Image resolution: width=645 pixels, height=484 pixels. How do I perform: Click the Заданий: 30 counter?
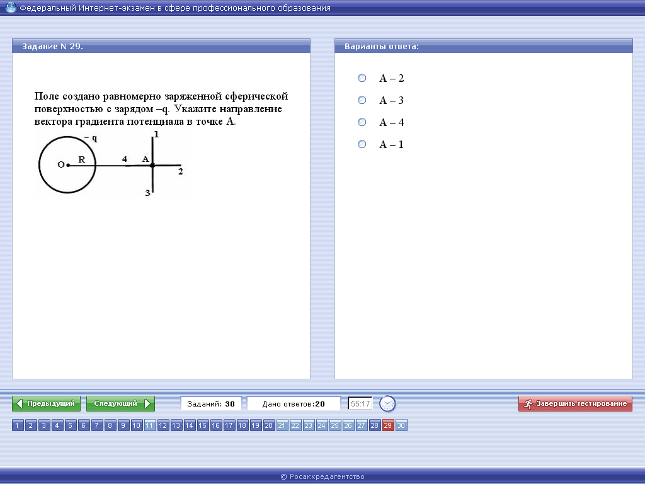[x=211, y=404]
